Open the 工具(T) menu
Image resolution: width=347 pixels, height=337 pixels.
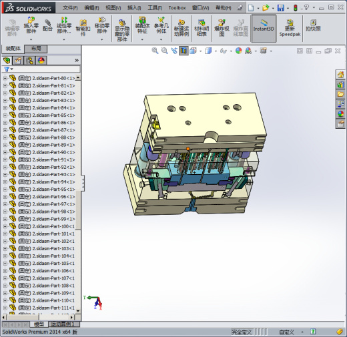tap(155, 8)
